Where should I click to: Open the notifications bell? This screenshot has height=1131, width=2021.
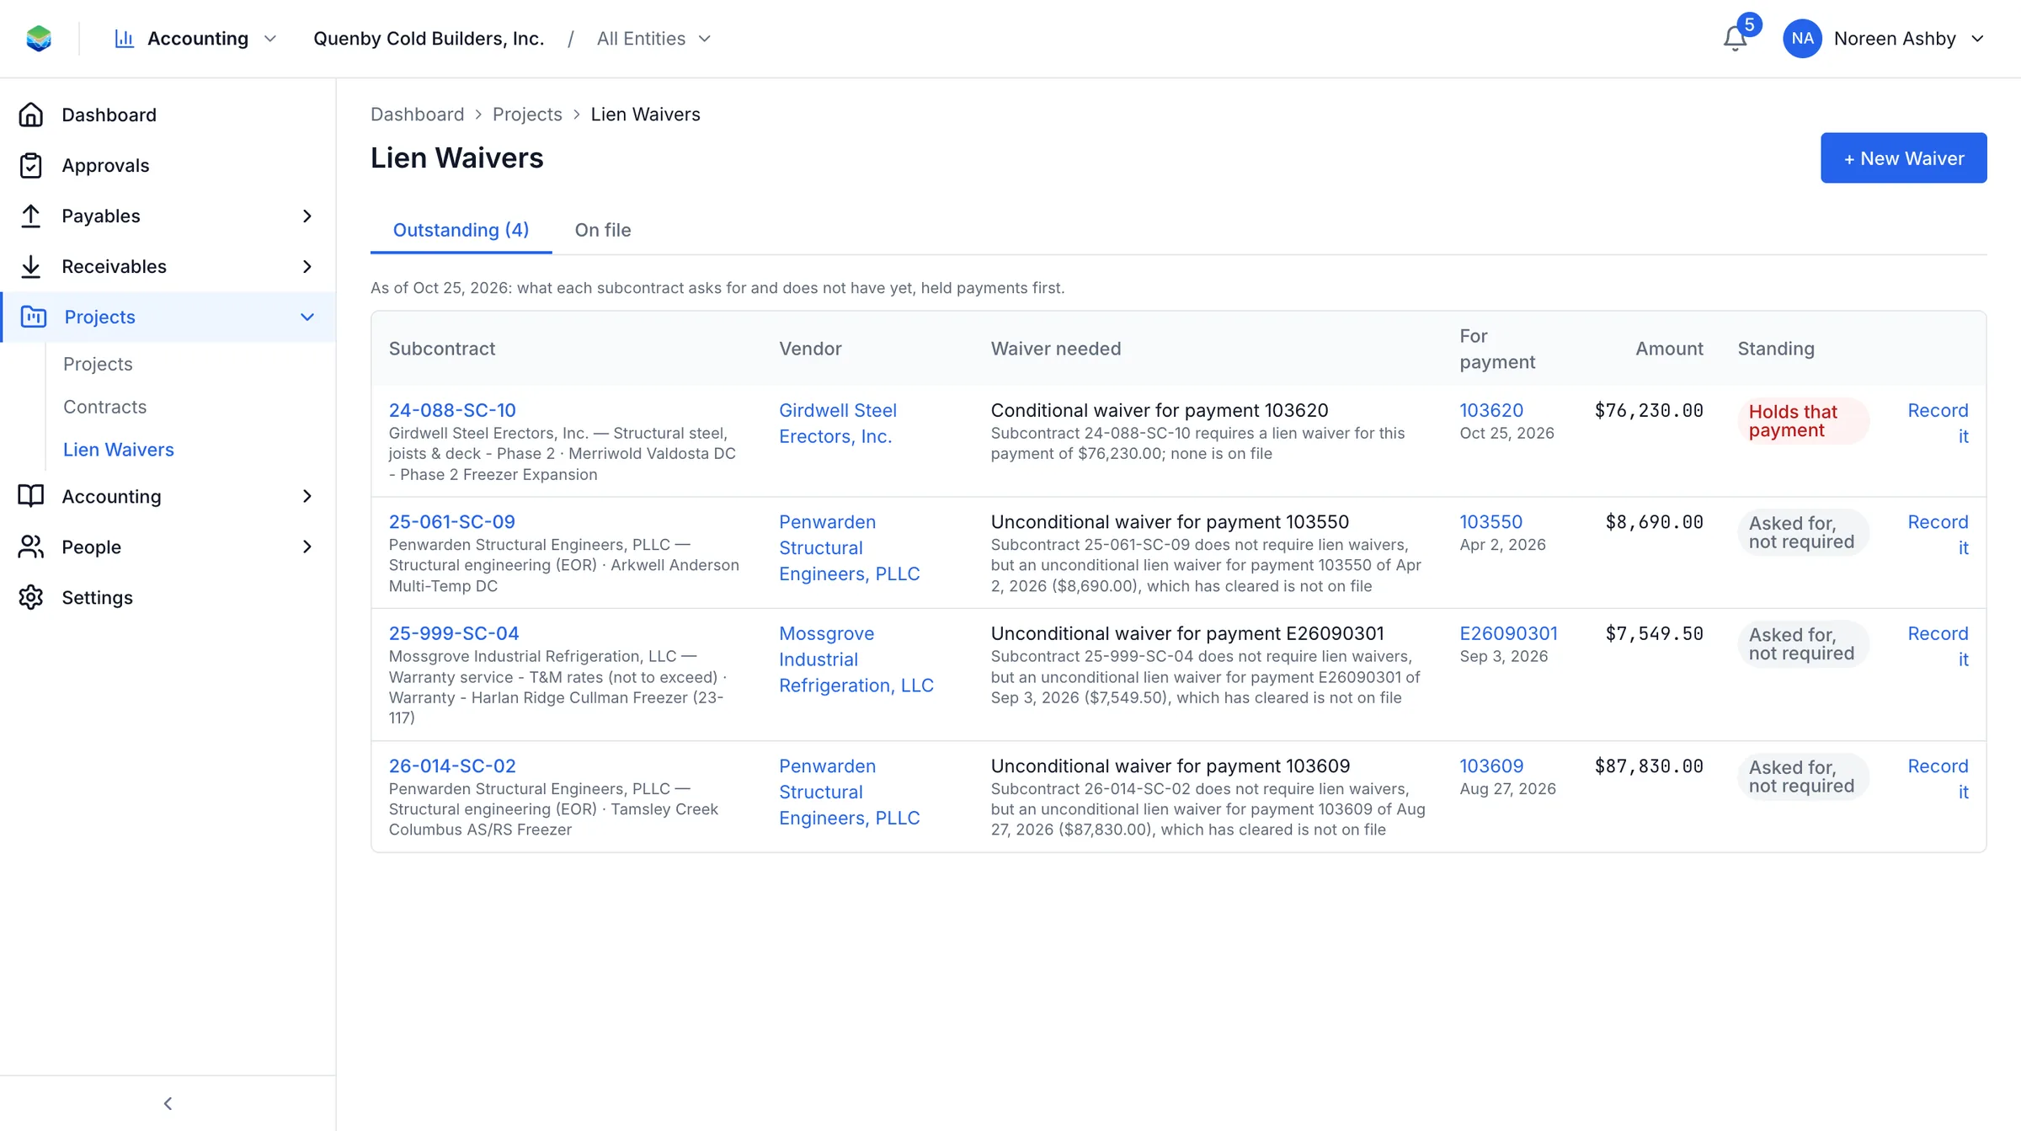[1735, 39]
